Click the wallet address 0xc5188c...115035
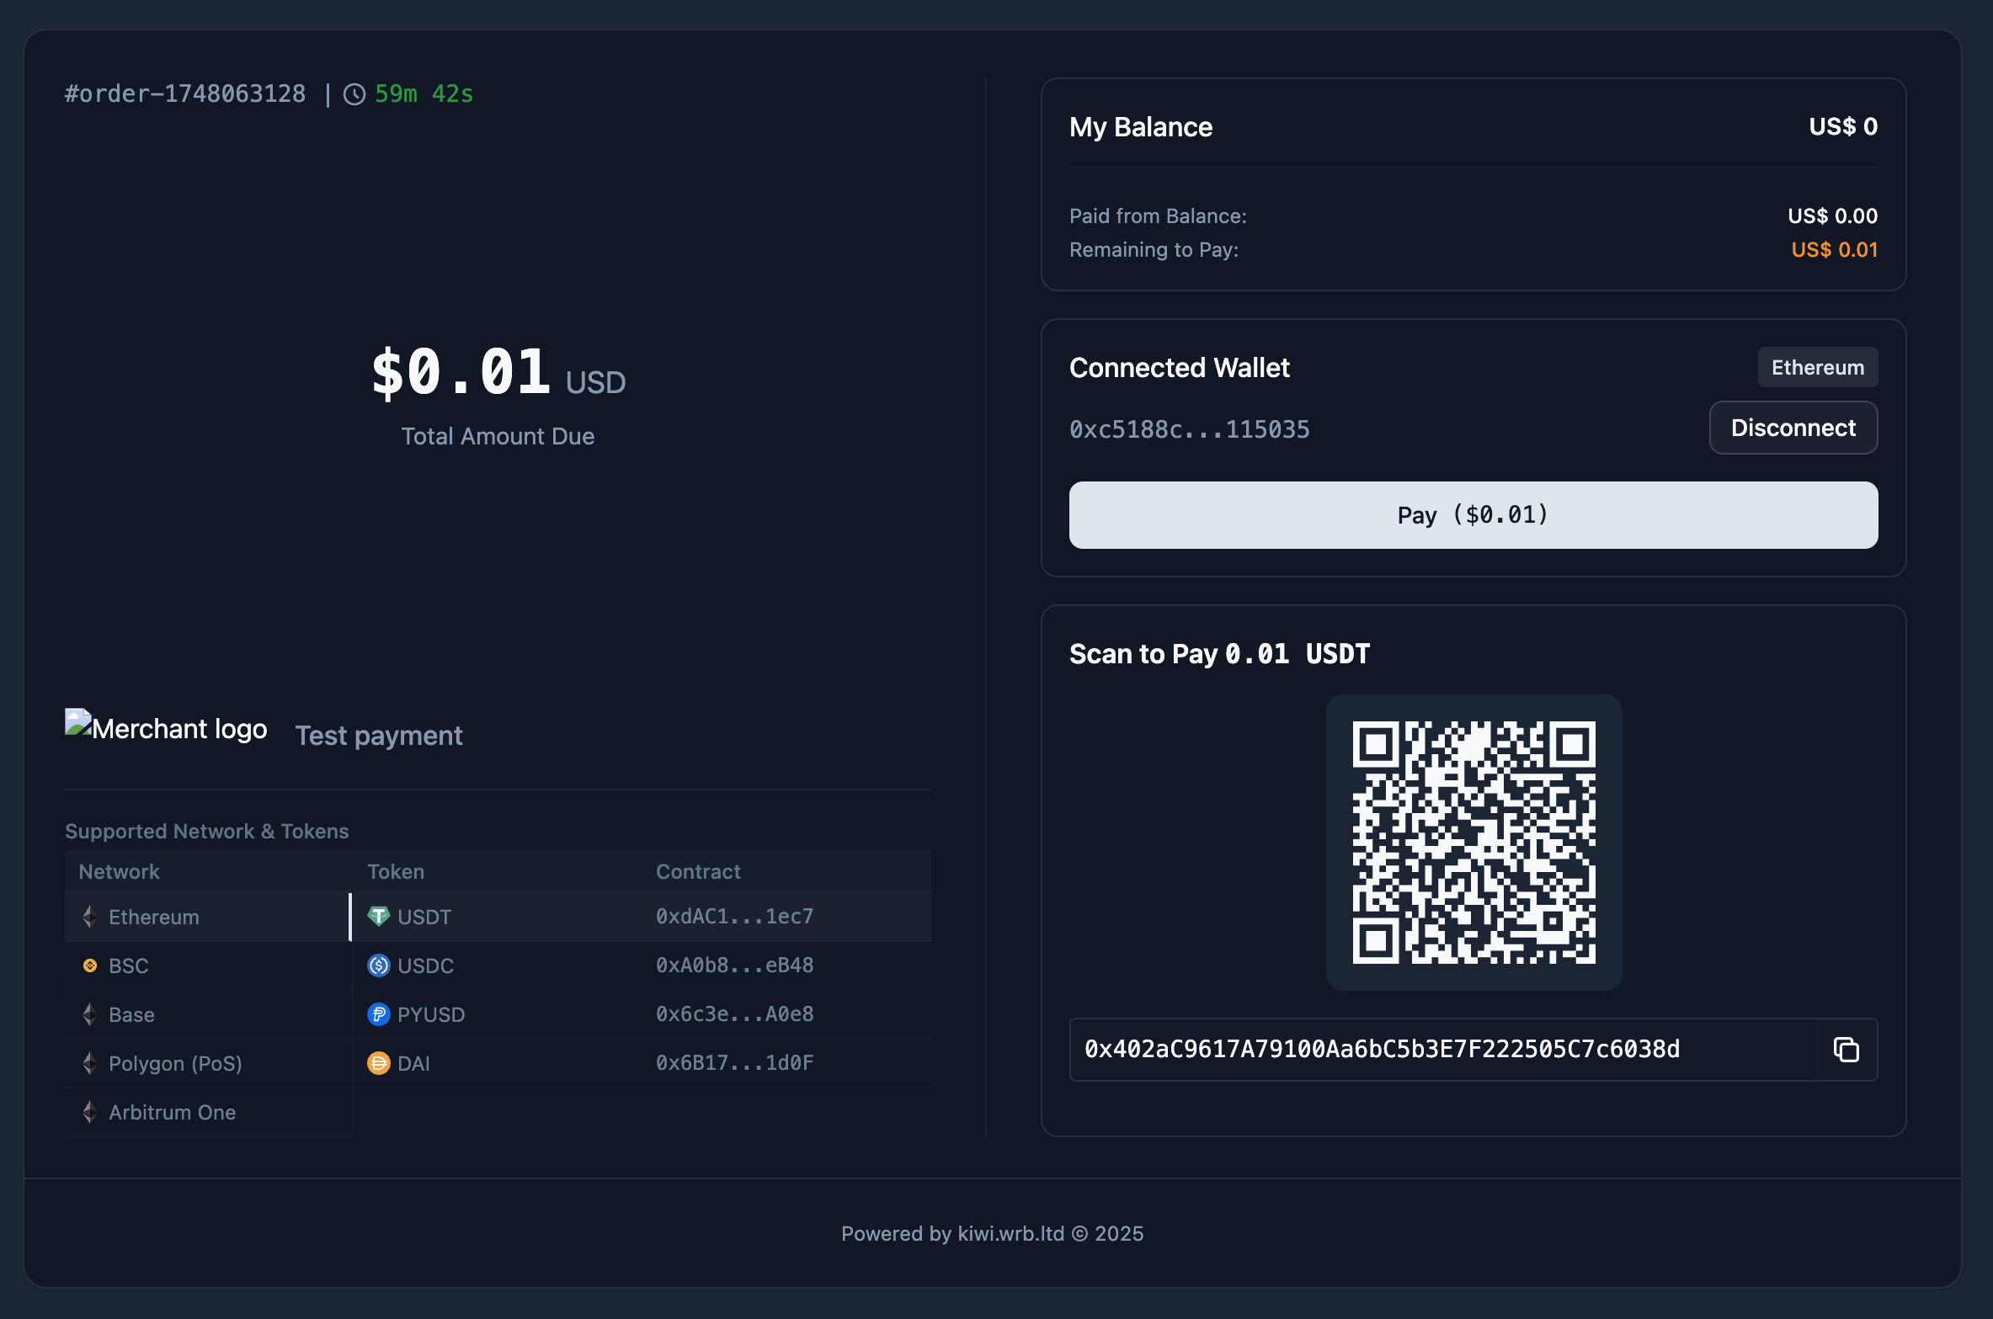The image size is (1993, 1319). click(1189, 428)
